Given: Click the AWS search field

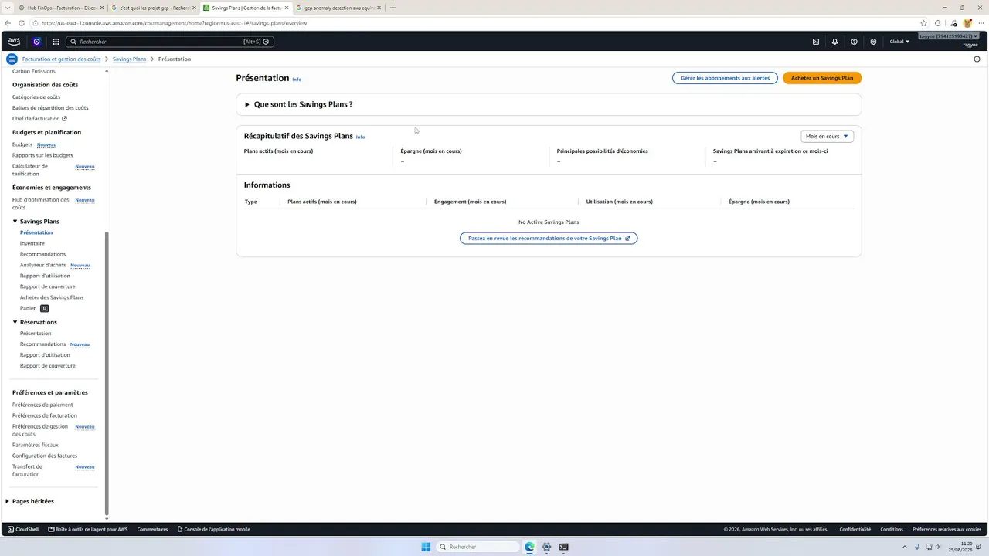Looking at the screenshot, I should pos(169,42).
